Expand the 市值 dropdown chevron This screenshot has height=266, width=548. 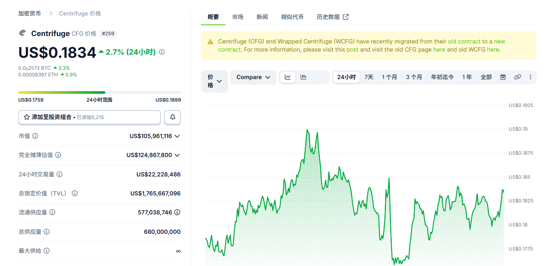pyautogui.click(x=177, y=136)
